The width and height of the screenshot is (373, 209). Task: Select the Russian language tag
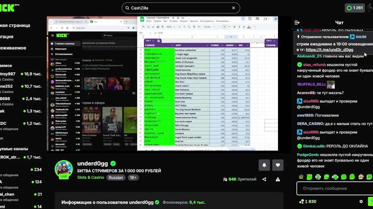[116, 177]
